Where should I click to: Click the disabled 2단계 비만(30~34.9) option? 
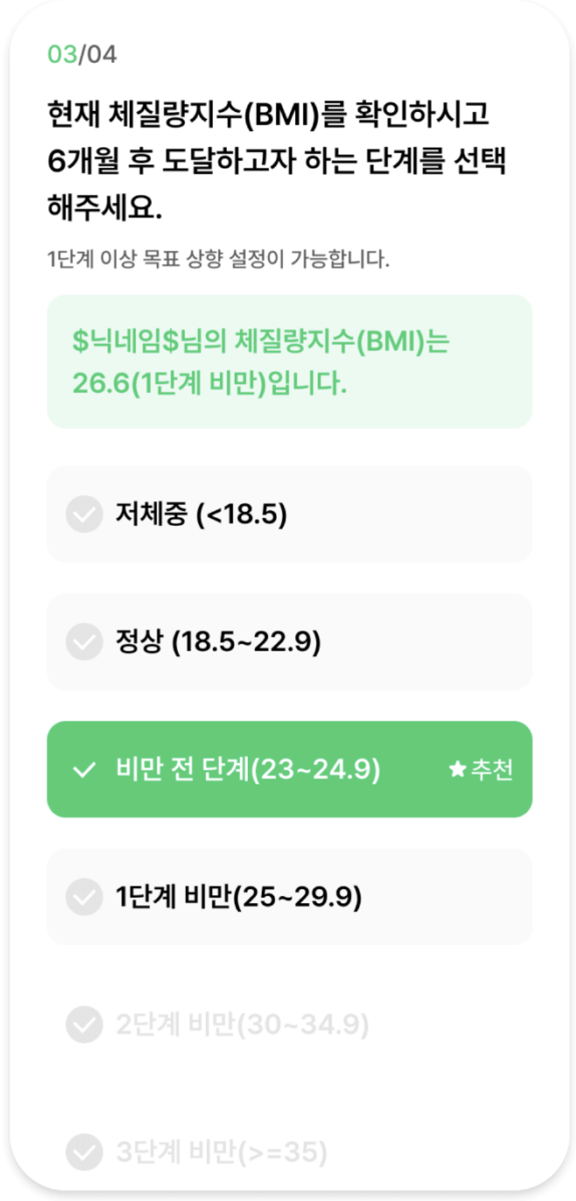pyautogui.click(x=288, y=1025)
